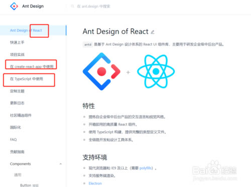Open the 贡献指南 sidebar item

tap(17, 152)
